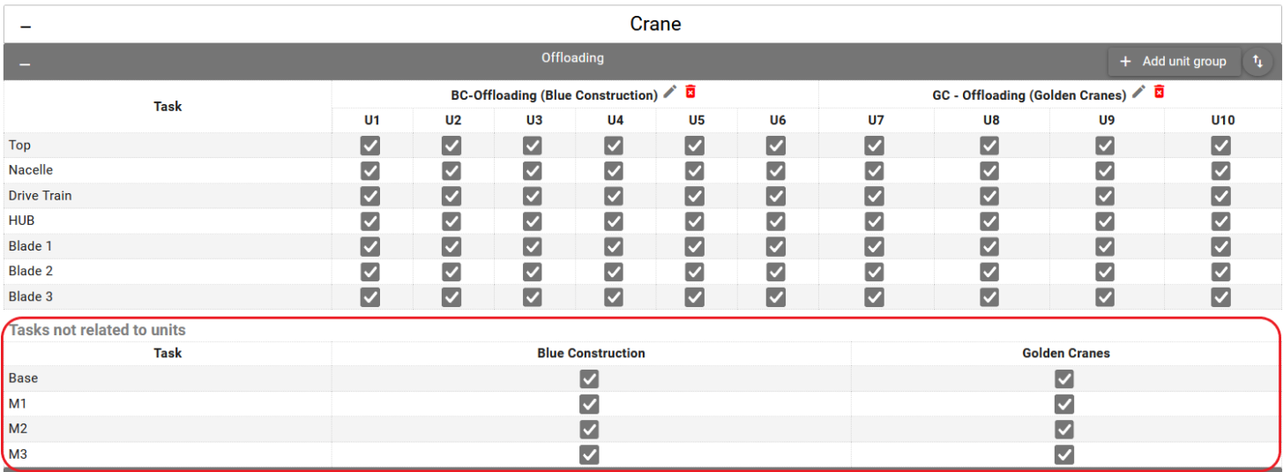Image resolution: width=1283 pixels, height=472 pixels.
Task: Click the pencil edit icon for BC-Offloading
Action: click(670, 92)
